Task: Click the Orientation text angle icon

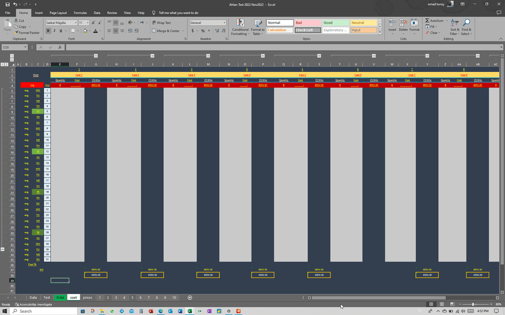Action: click(x=130, y=23)
